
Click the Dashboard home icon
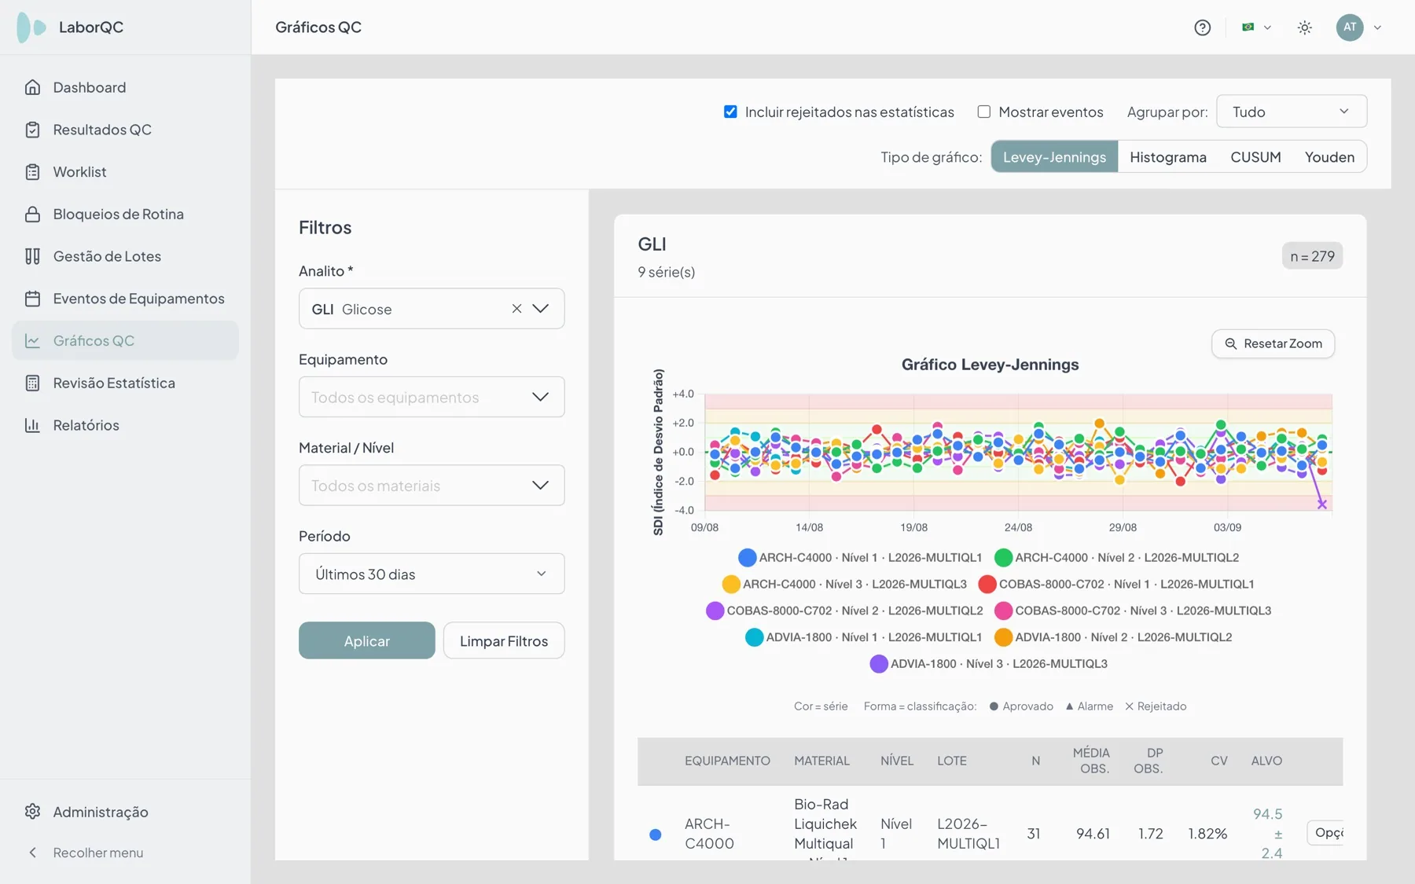click(x=32, y=87)
